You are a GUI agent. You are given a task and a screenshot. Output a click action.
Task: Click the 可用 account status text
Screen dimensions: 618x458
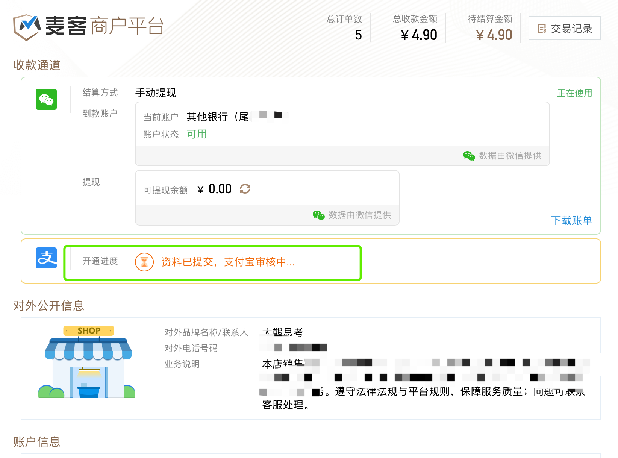[x=197, y=134]
